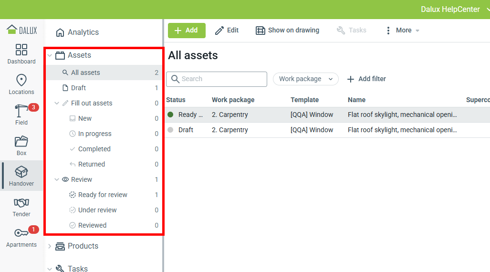Open Analytics in the navigation panel
The height and width of the screenshot is (272, 490).
[x=83, y=32]
